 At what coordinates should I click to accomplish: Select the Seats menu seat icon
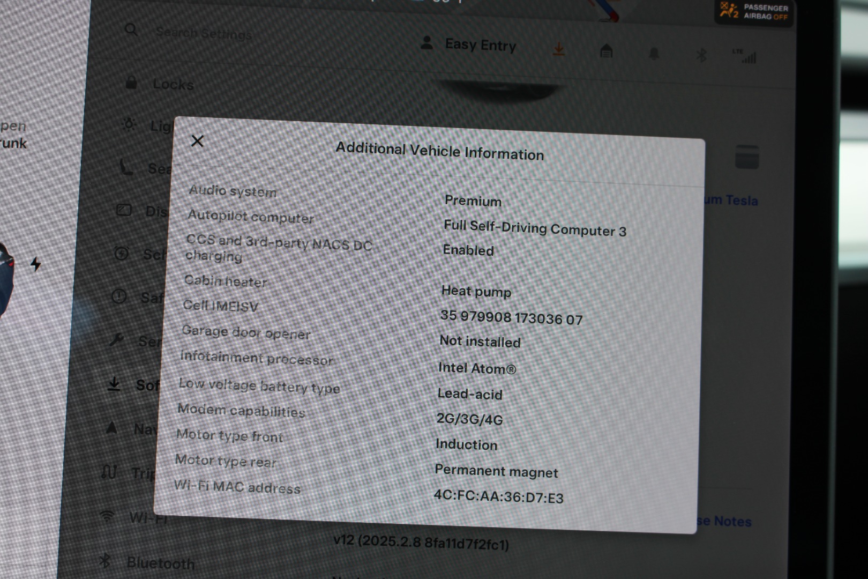126,167
